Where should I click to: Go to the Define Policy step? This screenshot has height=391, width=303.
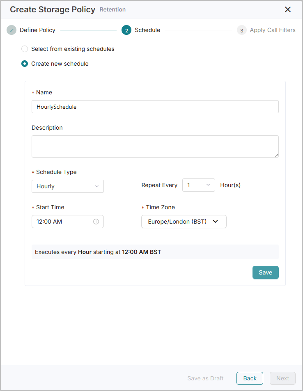coord(37,30)
